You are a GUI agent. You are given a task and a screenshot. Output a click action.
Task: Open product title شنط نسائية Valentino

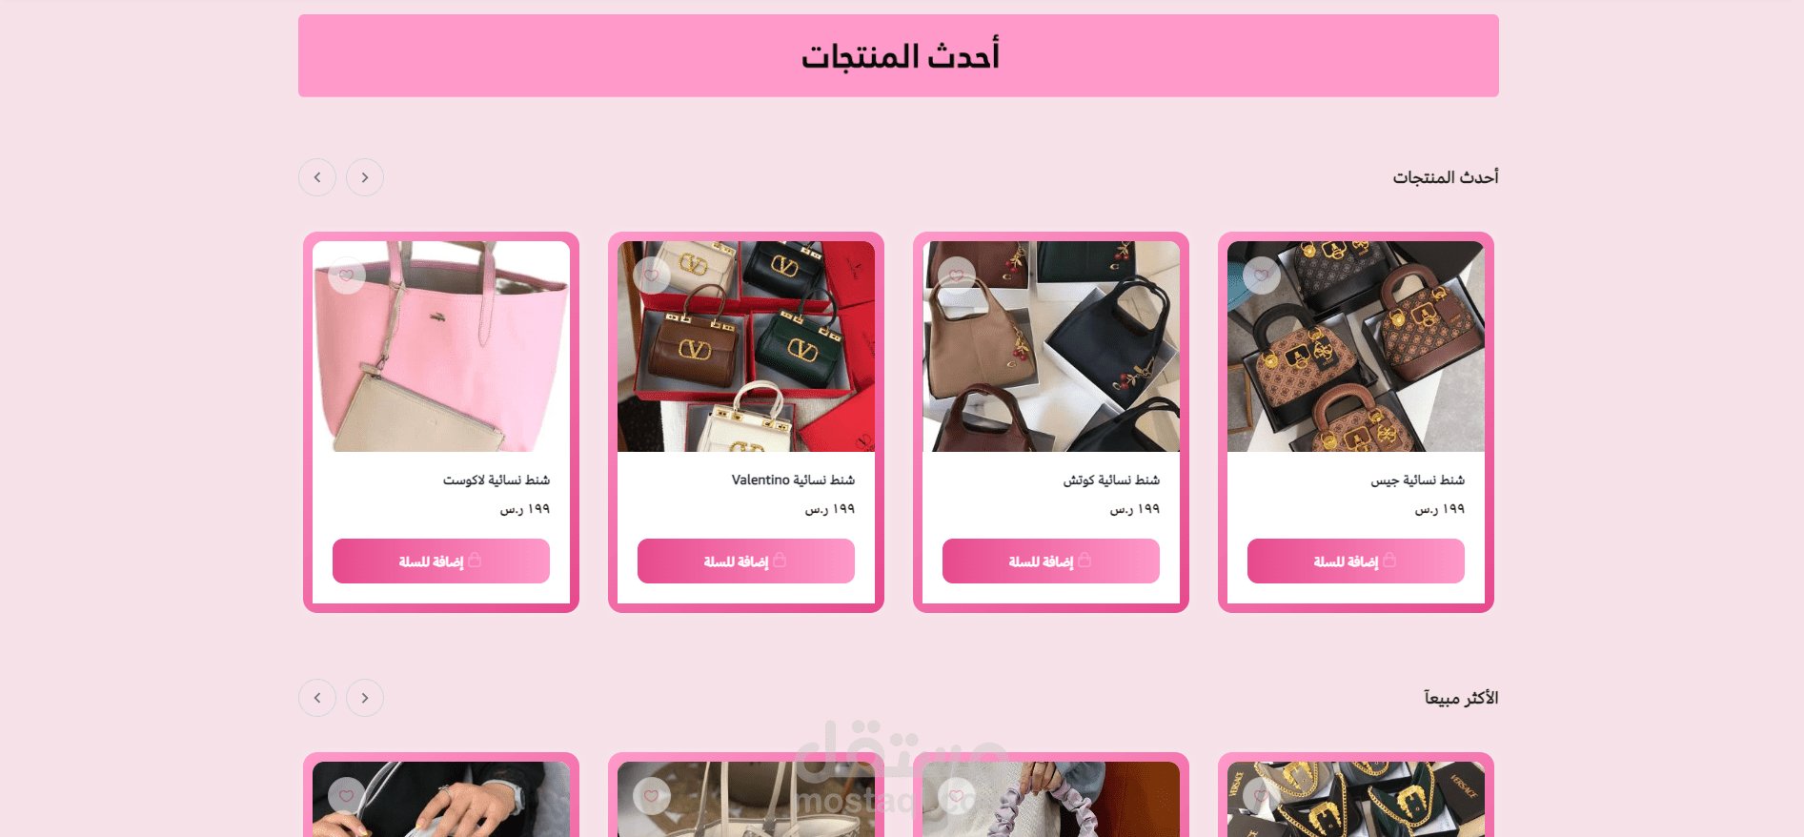[x=793, y=480]
